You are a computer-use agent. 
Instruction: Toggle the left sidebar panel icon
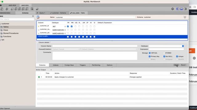tap(178, 9)
